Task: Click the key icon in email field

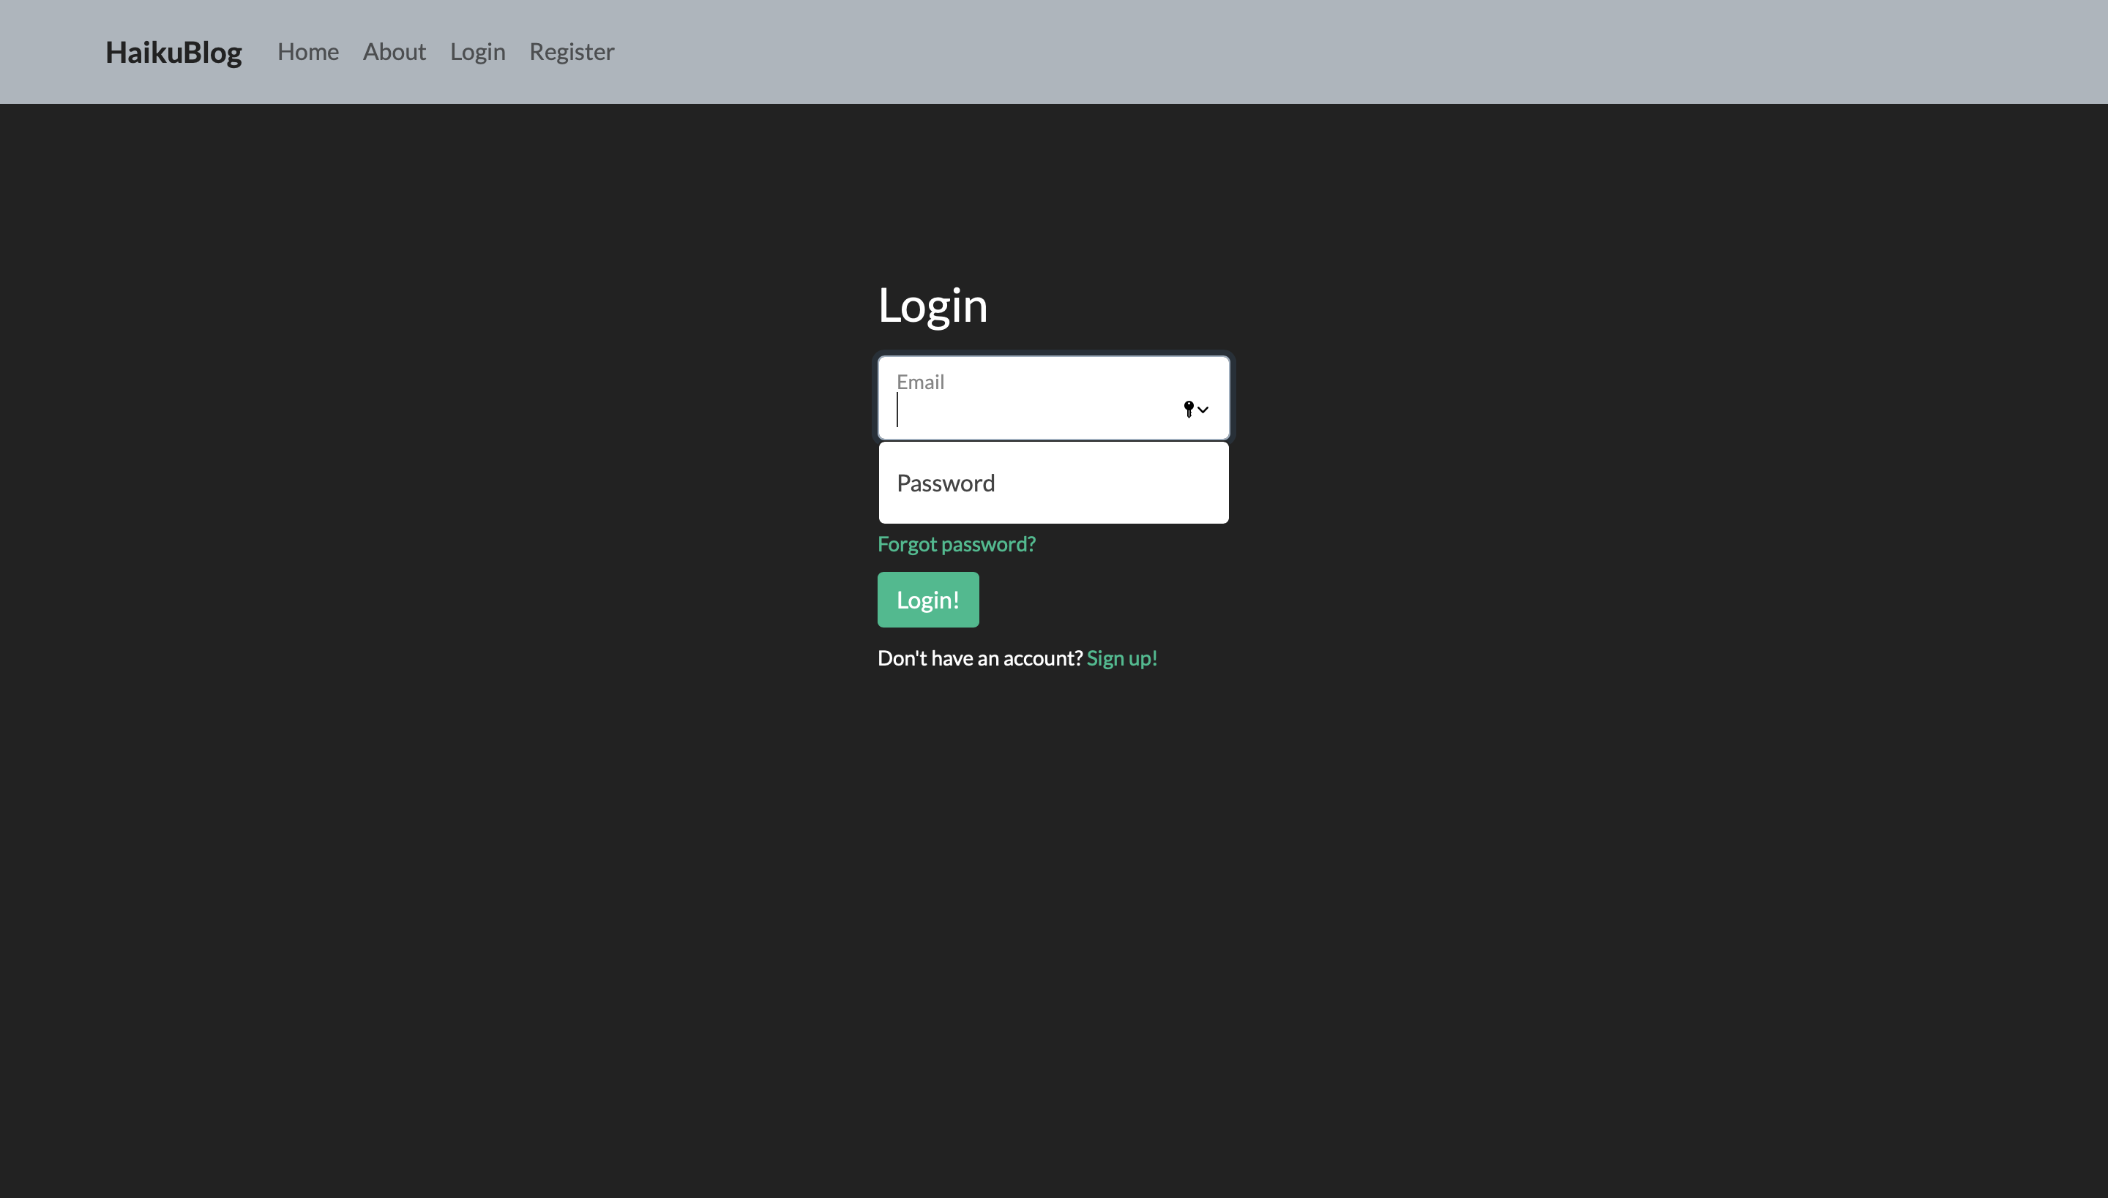Action: pyautogui.click(x=1189, y=410)
